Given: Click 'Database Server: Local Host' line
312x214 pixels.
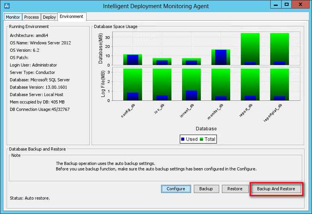Looking at the screenshot, I should point(37,95).
